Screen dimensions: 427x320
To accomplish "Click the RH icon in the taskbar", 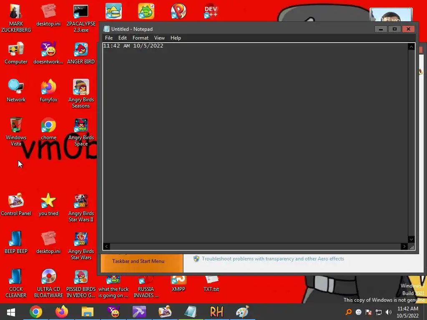I will 216,312.
